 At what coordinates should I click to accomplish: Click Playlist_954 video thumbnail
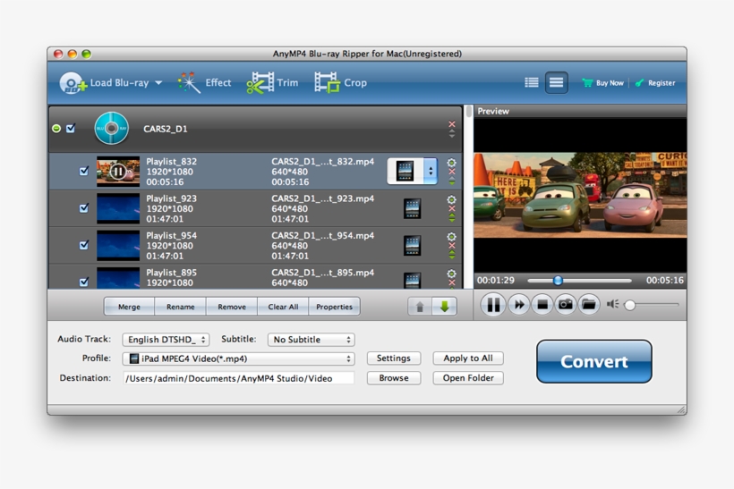118,246
